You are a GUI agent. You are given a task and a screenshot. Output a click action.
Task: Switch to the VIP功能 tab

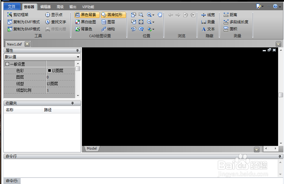click(88, 7)
